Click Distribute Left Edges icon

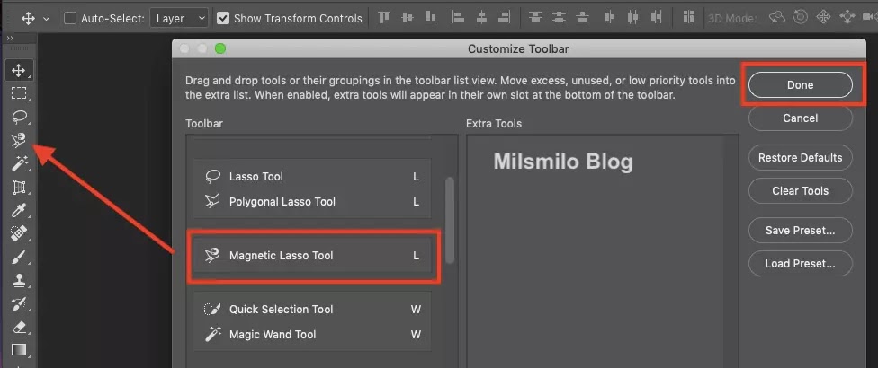click(610, 18)
